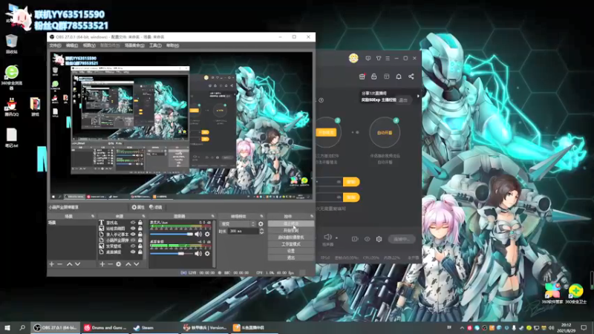Screen dimensions: 594x334
Task: Toggle visibility eye of 玄冥壁纸 source
Action: (133, 246)
